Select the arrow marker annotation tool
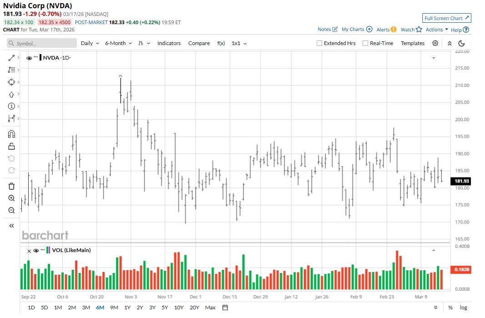Viewport: 485px width, 318px height. [x=11, y=94]
